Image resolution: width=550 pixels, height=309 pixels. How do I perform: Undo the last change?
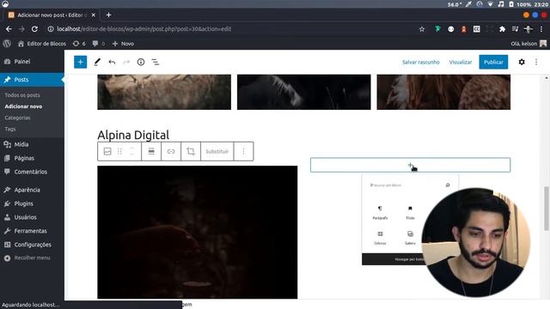[x=112, y=62]
